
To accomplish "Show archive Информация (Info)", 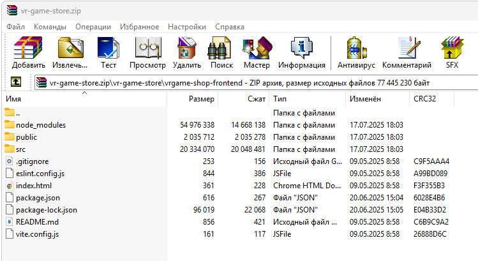I will pyautogui.click(x=302, y=53).
